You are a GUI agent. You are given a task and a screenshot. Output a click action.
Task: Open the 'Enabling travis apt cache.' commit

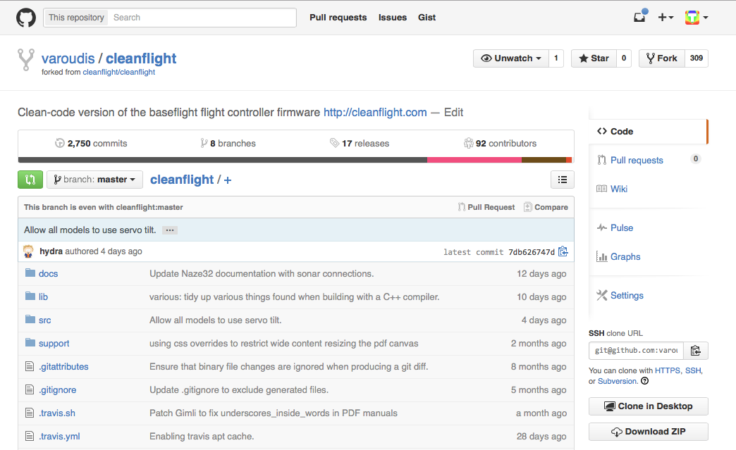[x=202, y=437]
